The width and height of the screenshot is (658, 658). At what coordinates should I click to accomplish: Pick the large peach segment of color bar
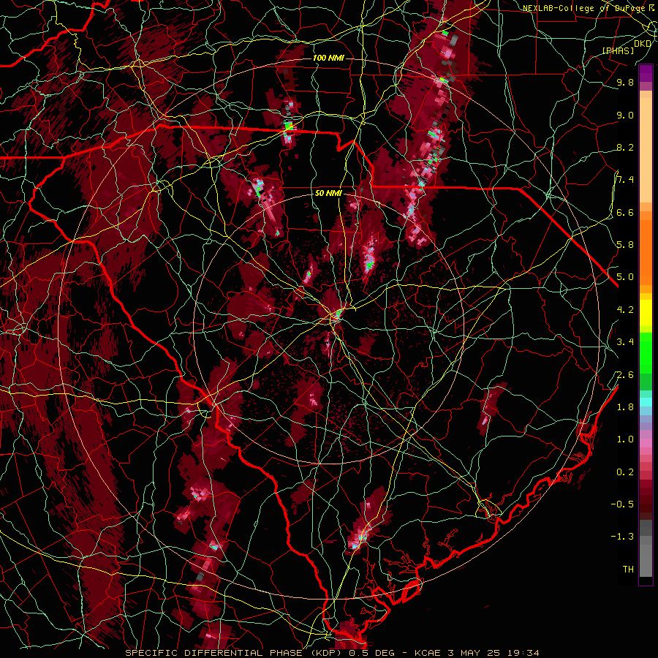646,151
